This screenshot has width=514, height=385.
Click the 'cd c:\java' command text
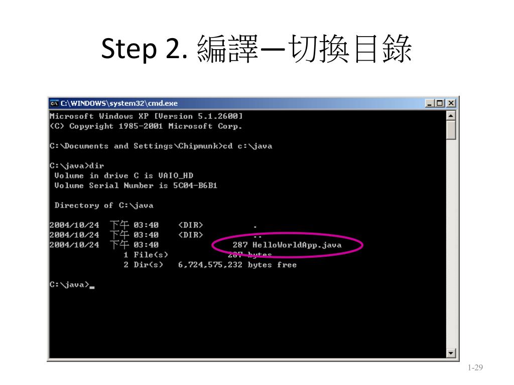[247, 146]
